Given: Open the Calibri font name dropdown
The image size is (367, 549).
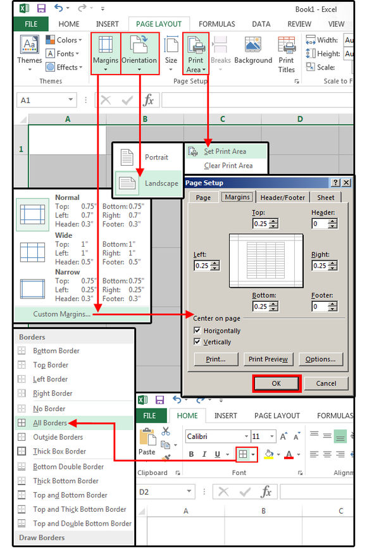Looking at the screenshot, I should coord(247,436).
